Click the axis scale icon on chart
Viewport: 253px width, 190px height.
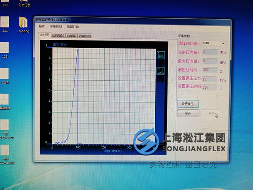(161, 70)
